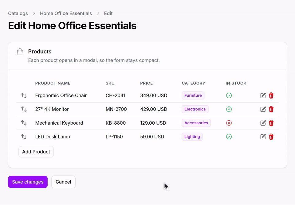295x205 pixels.
Task: Click reorder arrows for 27" 4K Monitor
Action: click(x=24, y=109)
